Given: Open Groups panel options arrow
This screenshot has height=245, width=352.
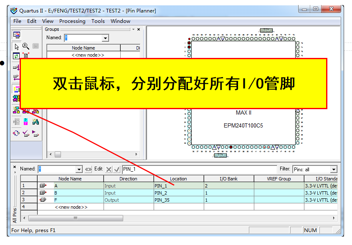Looking at the screenshot, I should 133,29.
